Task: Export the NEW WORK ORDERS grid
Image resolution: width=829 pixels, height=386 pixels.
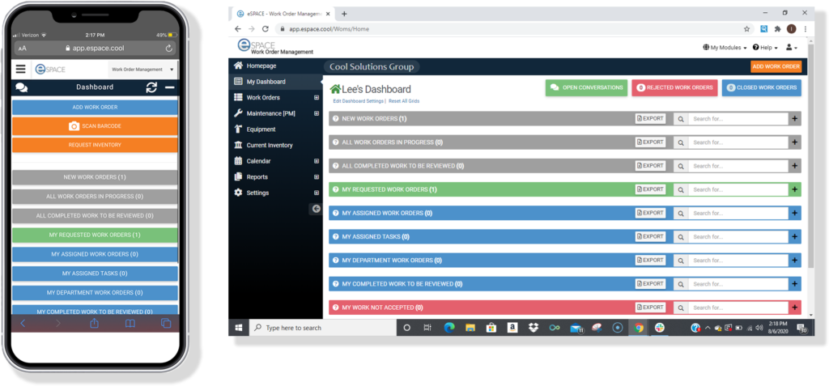Action: (x=650, y=118)
